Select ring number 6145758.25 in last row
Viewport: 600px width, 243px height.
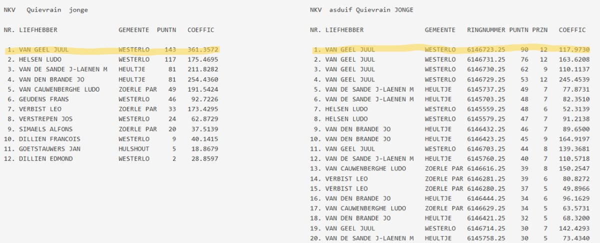coord(486,238)
